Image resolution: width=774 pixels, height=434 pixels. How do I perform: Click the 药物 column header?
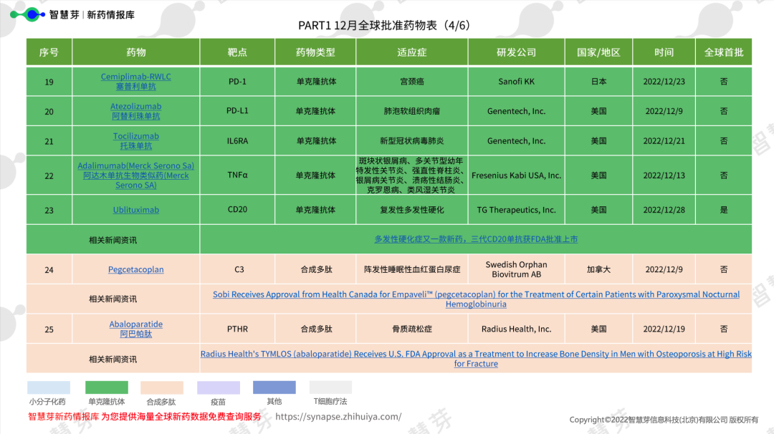[x=135, y=52]
